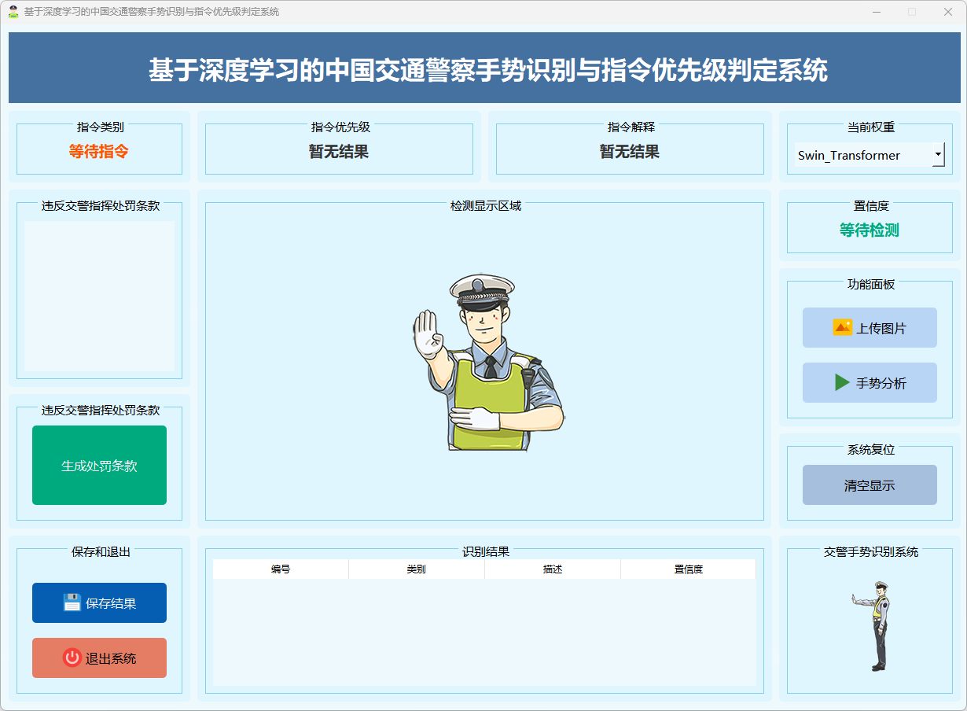Screen dimensions: 967x711
Task: Click inside the penalty clauses text box
Action: 99,296
